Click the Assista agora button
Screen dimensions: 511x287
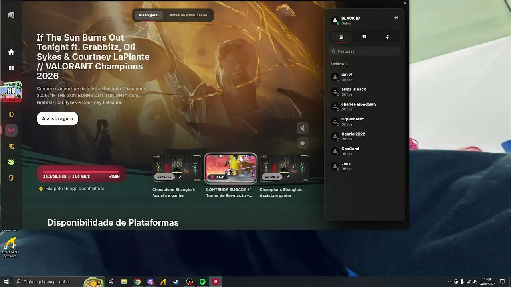[57, 119]
